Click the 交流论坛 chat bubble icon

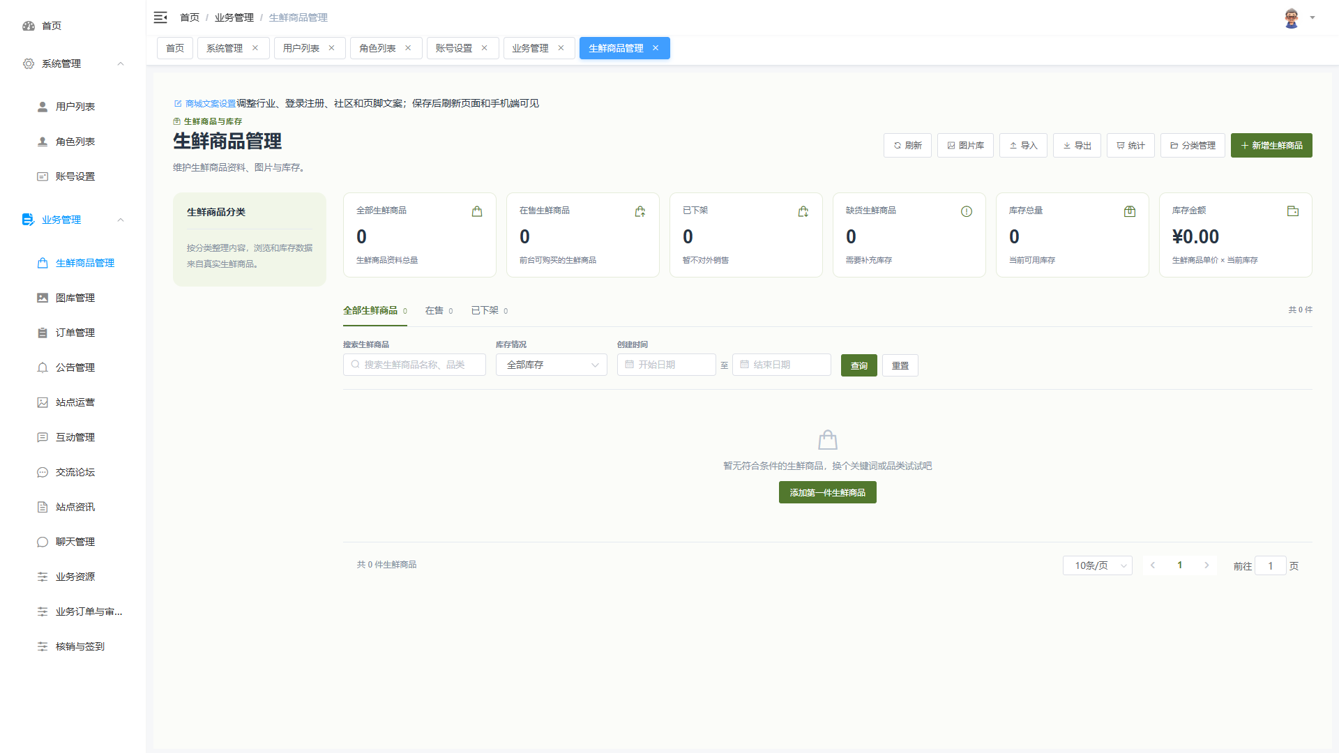click(43, 472)
